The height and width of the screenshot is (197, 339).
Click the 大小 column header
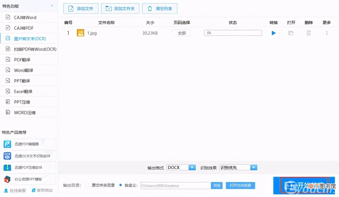coord(150,22)
